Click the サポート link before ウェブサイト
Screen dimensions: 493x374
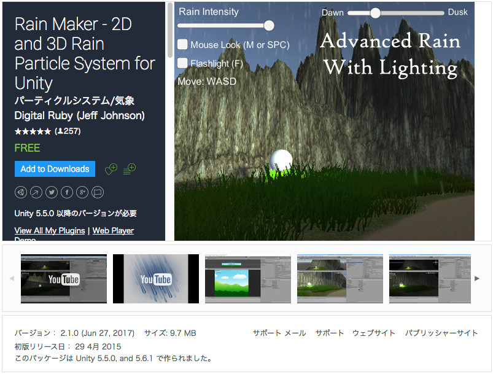click(x=330, y=333)
